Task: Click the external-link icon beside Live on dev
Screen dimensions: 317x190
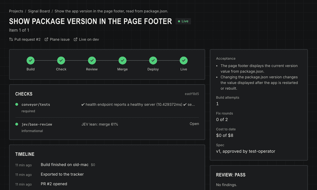Action: (x=75, y=39)
